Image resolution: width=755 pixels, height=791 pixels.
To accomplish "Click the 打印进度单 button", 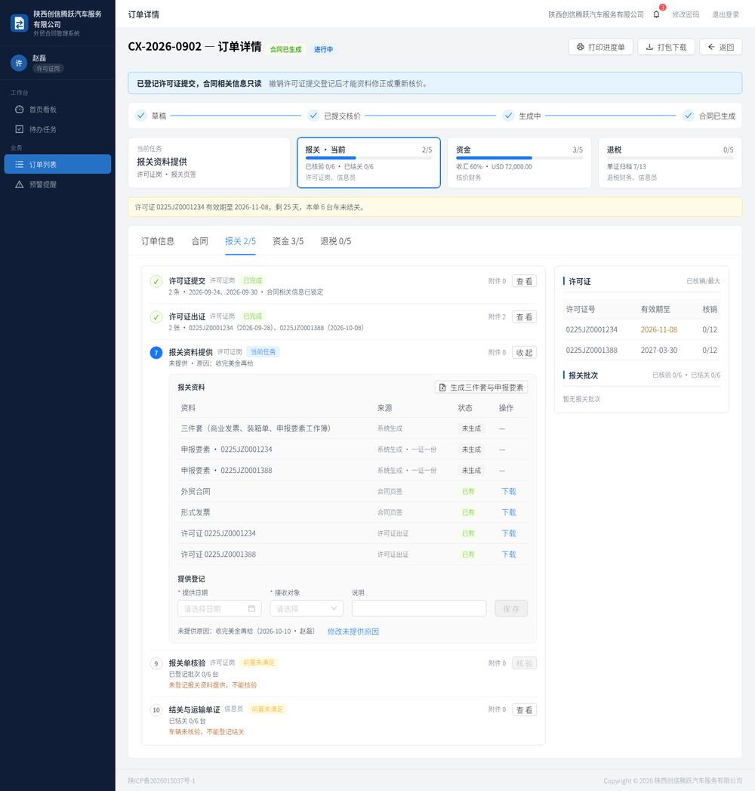I will click(600, 47).
